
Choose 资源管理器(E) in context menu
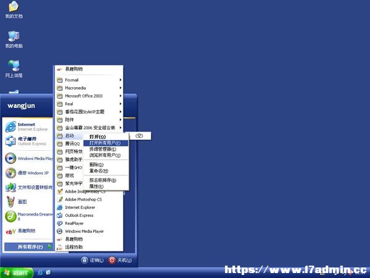(106, 149)
